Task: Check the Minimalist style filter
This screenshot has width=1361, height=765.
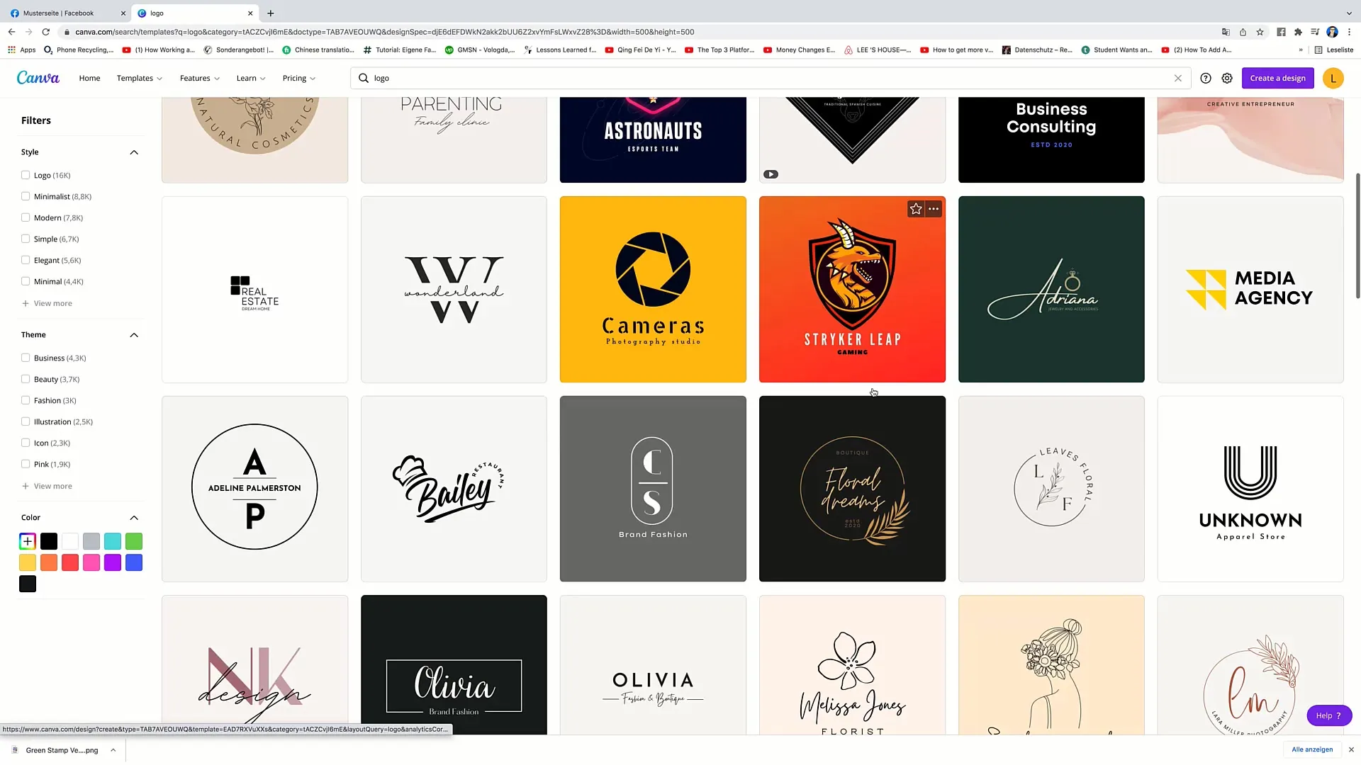Action: point(26,196)
